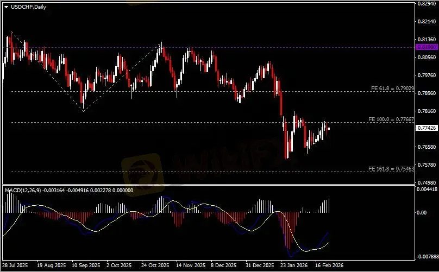Click the current price tag 0.77426
The width and height of the screenshot is (439, 272).
(424, 128)
